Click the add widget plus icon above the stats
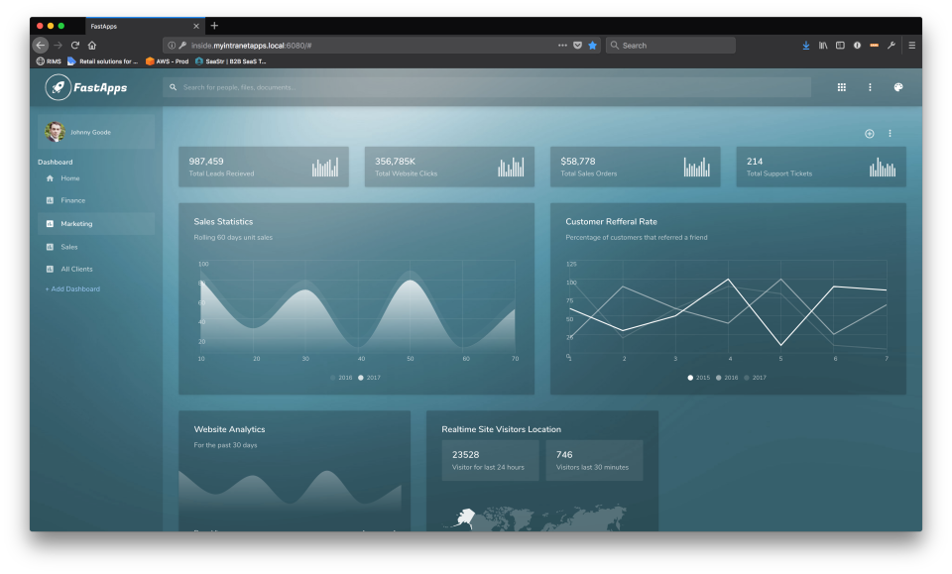Image resolution: width=952 pixels, height=574 pixels. [x=870, y=132]
